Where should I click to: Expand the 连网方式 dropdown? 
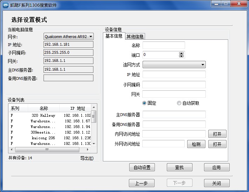pos(174,65)
